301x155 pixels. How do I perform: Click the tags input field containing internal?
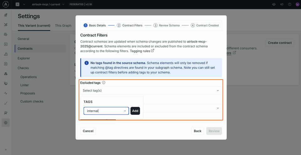pyautogui.click(x=103, y=111)
